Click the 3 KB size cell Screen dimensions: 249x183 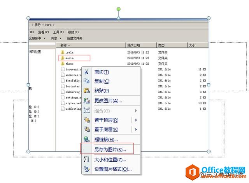pyautogui.click(x=203, y=92)
